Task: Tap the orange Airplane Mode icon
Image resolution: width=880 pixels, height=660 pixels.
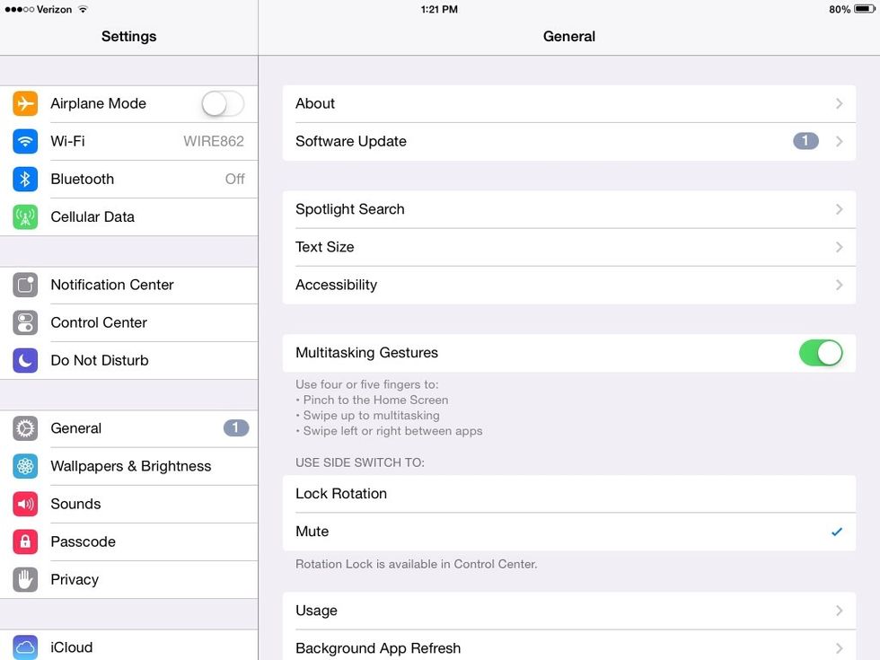Action: pos(25,103)
